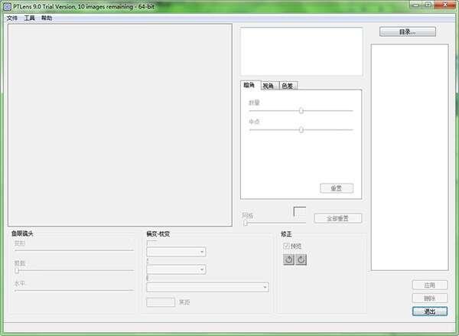Switch to the 暗角 tab
The height and width of the screenshot is (336, 459).
pyautogui.click(x=249, y=85)
